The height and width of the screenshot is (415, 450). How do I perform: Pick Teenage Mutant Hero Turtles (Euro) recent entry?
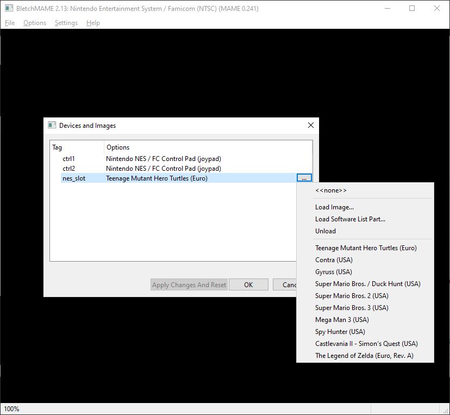(365, 248)
